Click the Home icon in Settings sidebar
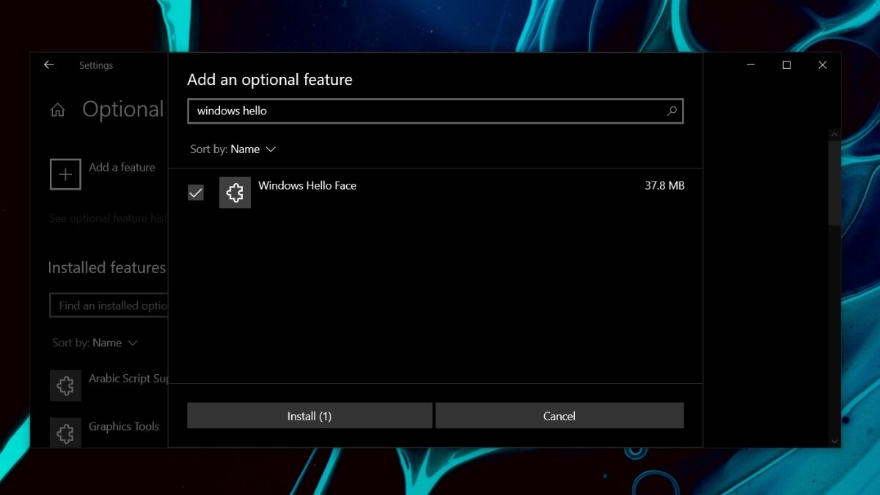The height and width of the screenshot is (495, 880). [x=56, y=110]
